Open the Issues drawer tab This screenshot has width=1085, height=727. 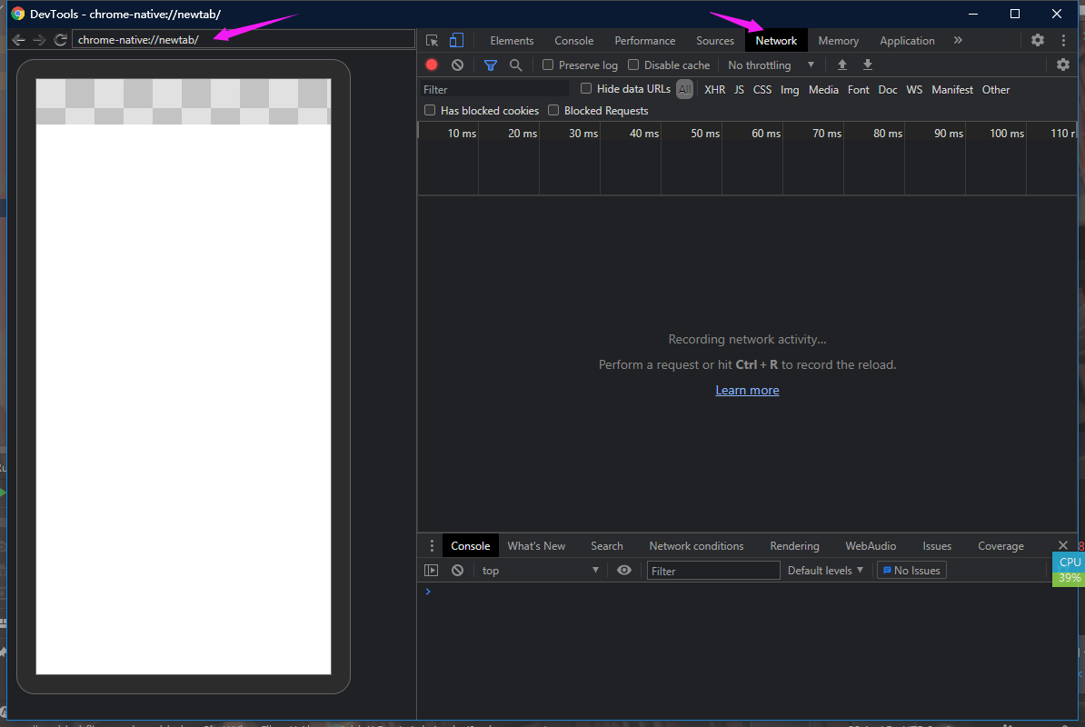point(937,546)
